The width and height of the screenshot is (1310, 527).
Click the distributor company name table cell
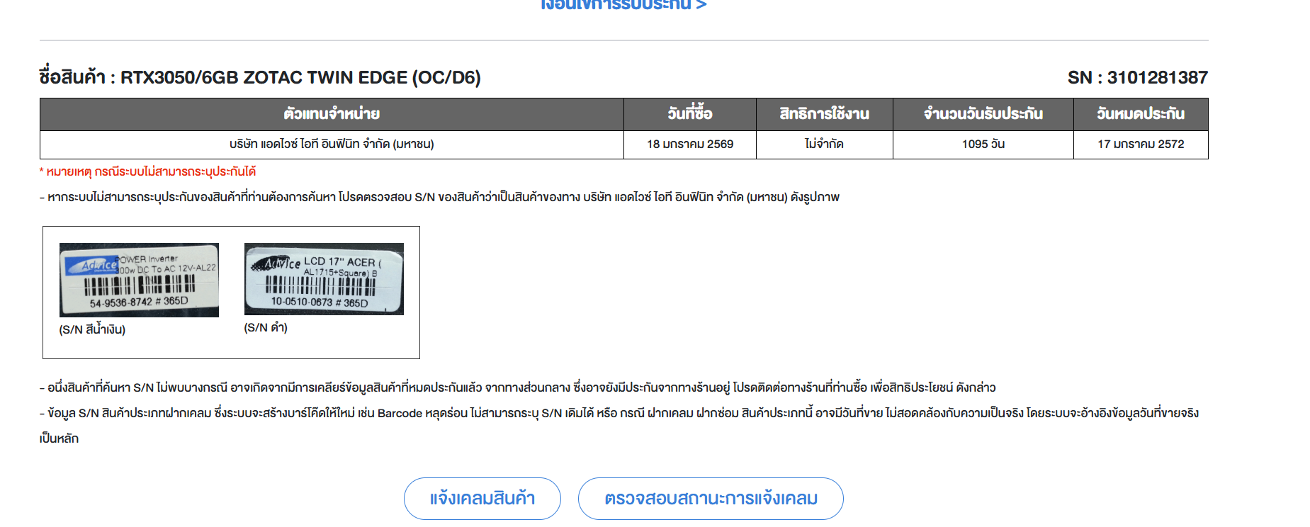click(332, 144)
